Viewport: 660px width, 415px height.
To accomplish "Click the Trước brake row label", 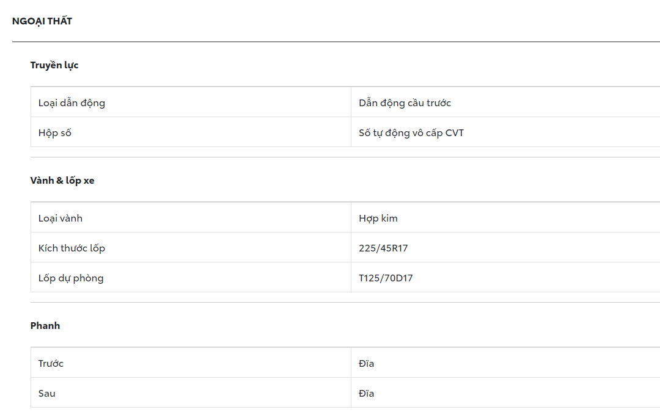I will pyautogui.click(x=51, y=364).
